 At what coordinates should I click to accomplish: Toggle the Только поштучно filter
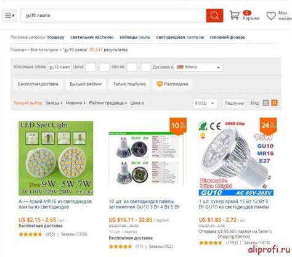tap(129, 84)
